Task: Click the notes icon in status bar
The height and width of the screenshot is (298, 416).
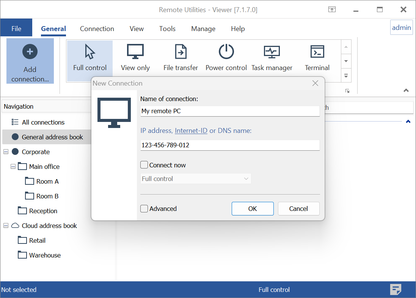Action: click(396, 290)
